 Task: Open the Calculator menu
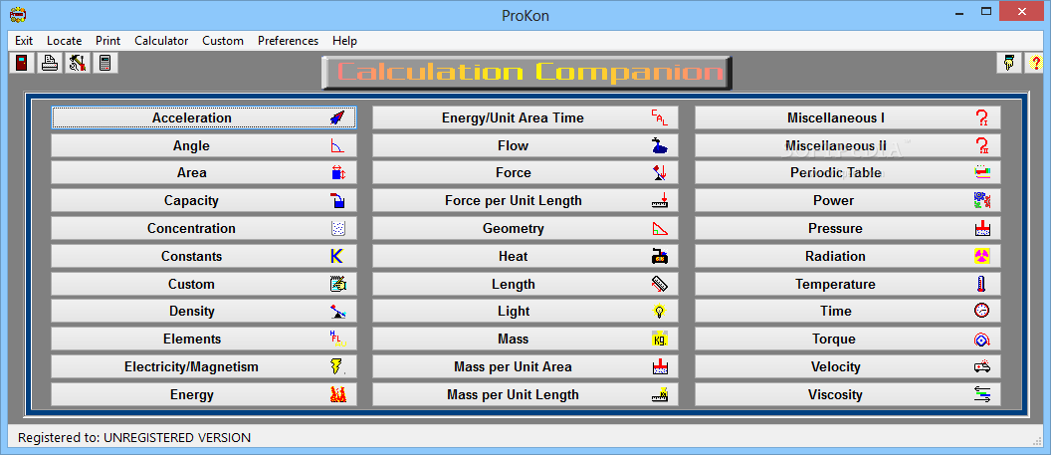[x=161, y=41]
